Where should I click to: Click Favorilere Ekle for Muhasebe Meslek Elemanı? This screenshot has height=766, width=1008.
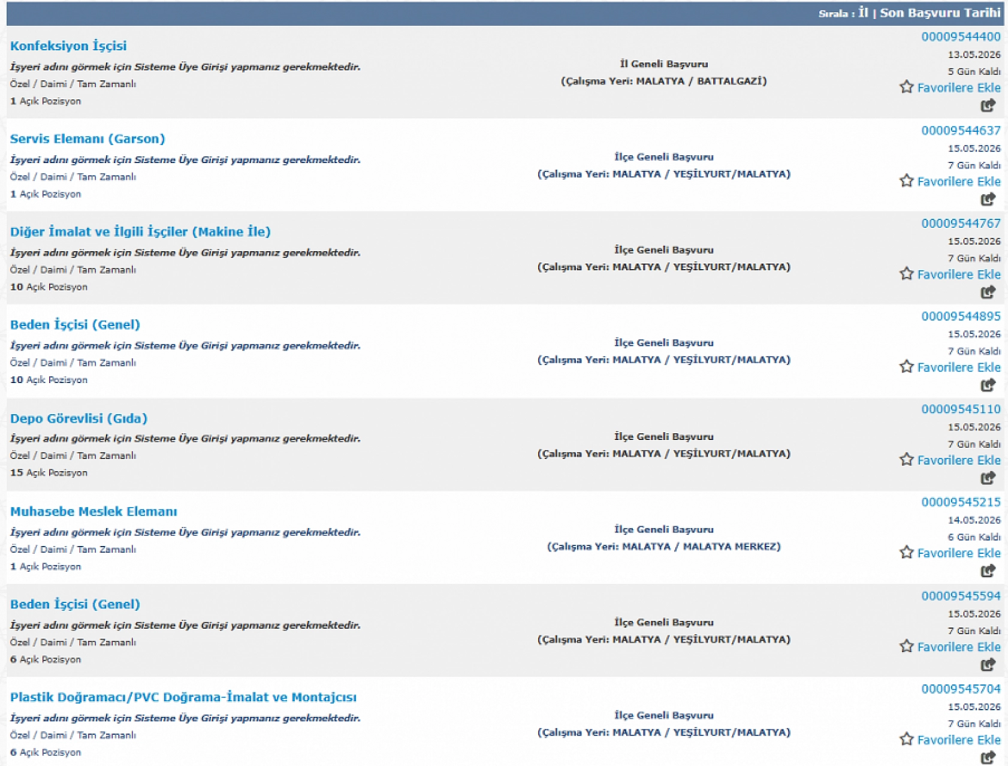point(959,553)
